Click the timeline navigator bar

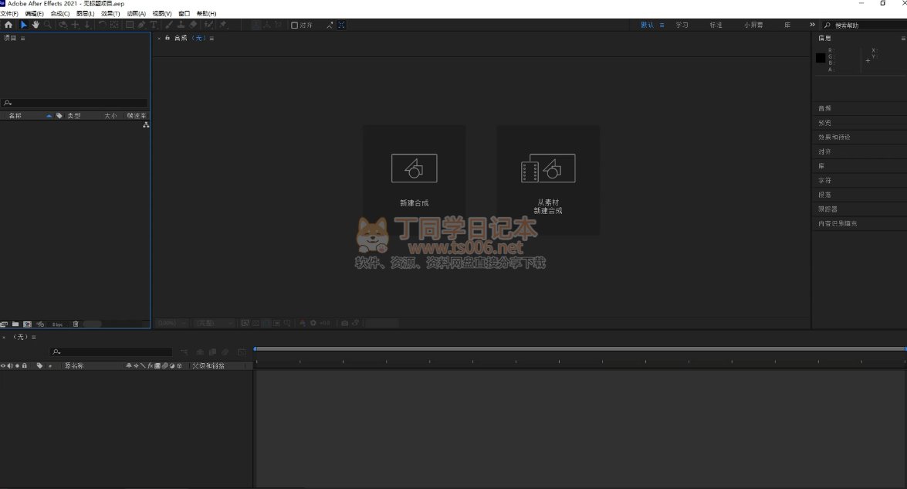click(580, 349)
